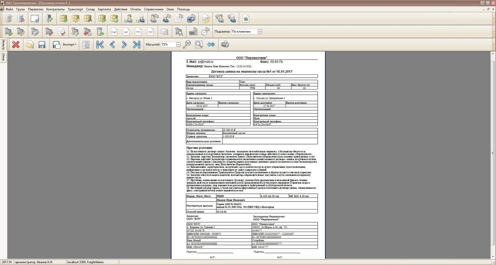Go to previous page of report
This screenshot has height=265, width=496.
(112, 44)
